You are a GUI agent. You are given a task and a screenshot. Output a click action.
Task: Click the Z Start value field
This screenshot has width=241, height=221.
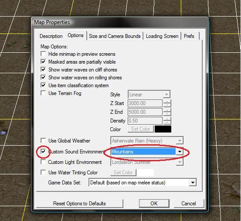click(x=145, y=103)
